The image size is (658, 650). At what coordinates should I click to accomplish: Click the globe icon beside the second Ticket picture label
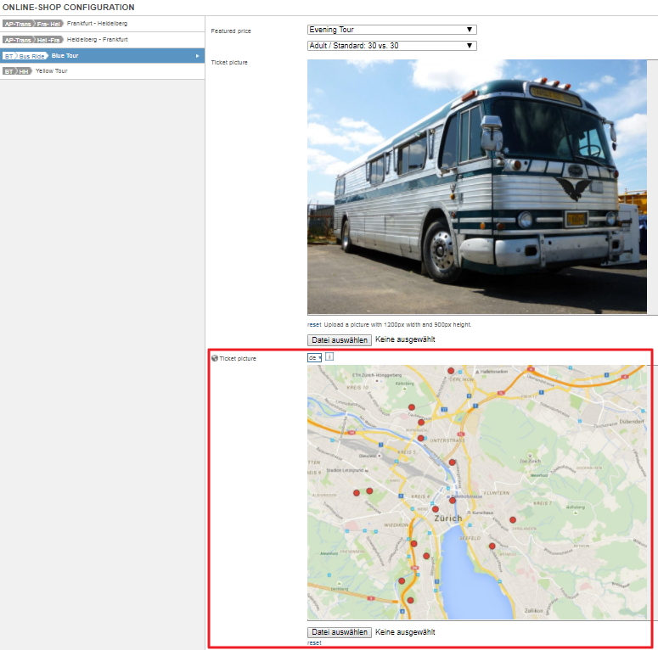[x=215, y=358]
